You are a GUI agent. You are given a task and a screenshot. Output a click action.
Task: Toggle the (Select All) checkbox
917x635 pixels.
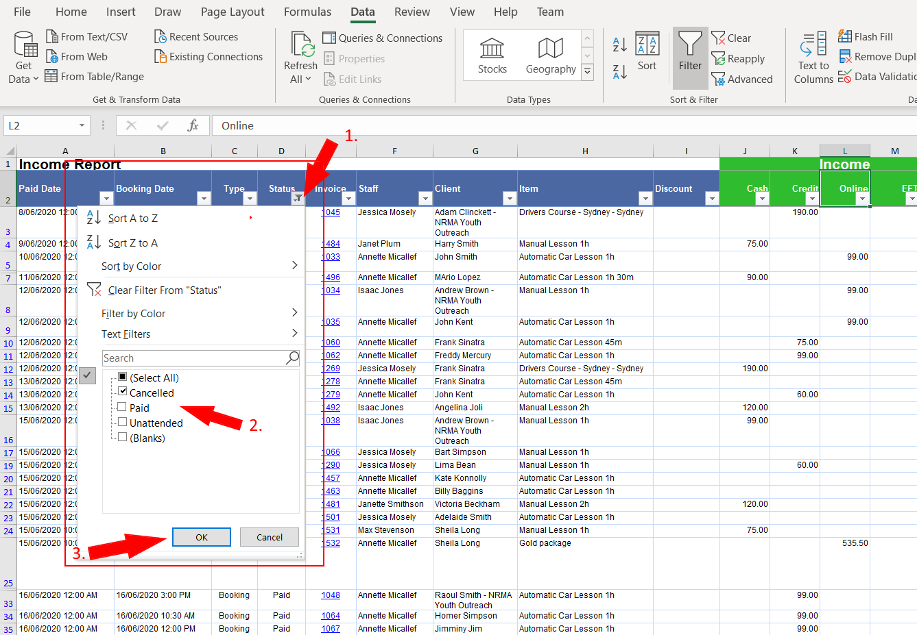(122, 377)
